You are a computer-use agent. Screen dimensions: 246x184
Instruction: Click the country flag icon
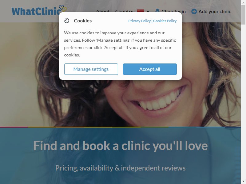(x=141, y=11)
